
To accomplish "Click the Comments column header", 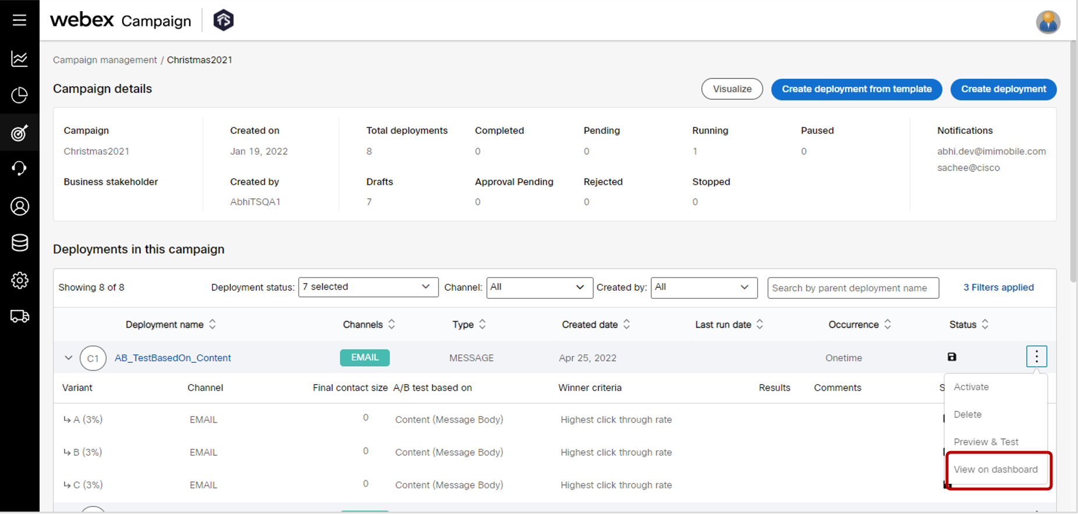I will coord(837,388).
